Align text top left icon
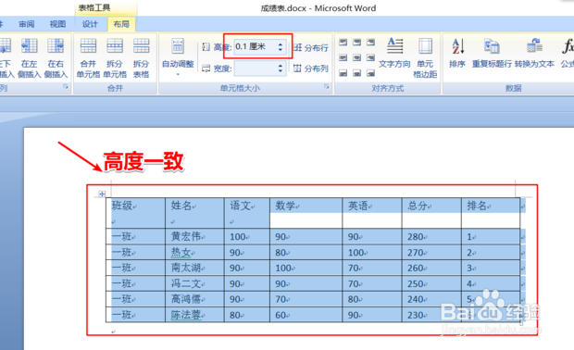 point(343,42)
